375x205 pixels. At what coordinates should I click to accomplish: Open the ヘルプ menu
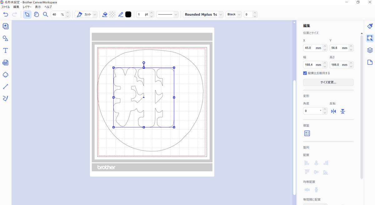pyautogui.click(x=48, y=7)
